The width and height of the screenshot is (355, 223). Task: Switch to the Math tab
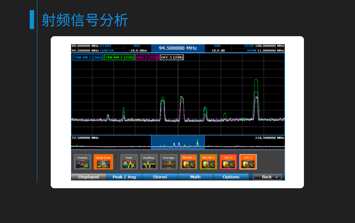coord(195,177)
